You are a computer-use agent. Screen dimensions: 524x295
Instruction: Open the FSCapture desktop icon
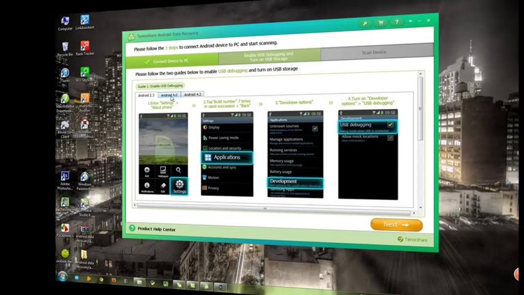pyautogui.click(x=65, y=231)
